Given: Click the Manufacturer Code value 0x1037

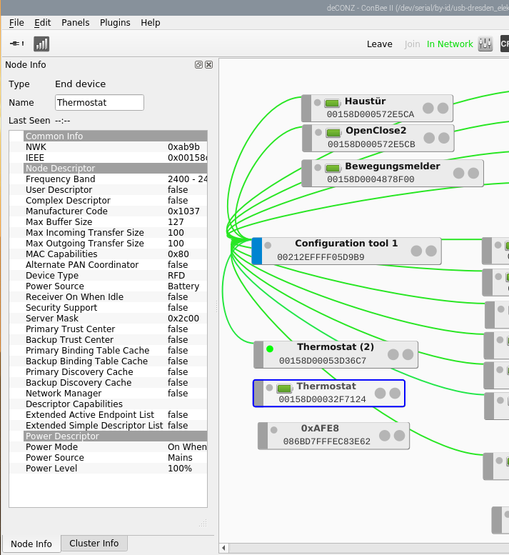Looking at the screenshot, I should pos(183,211).
